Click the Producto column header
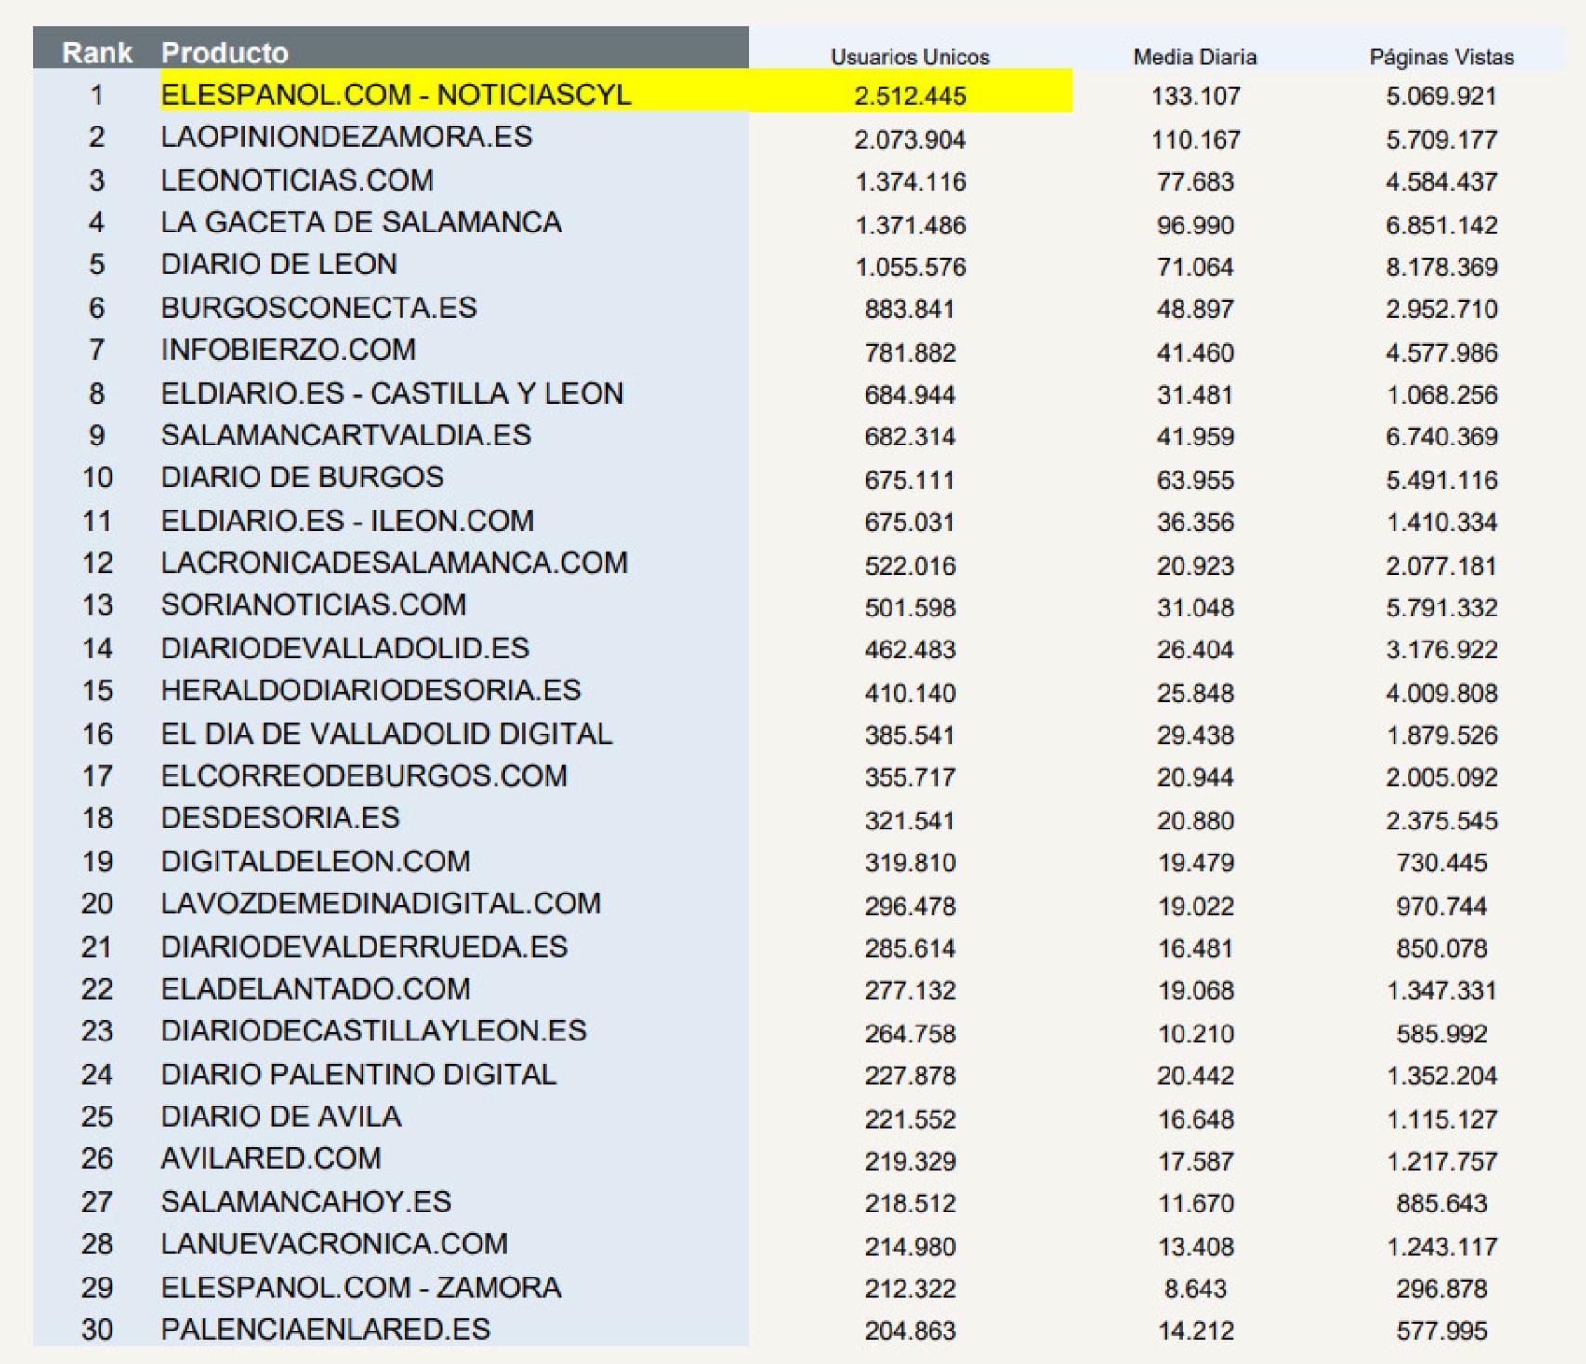 (224, 53)
